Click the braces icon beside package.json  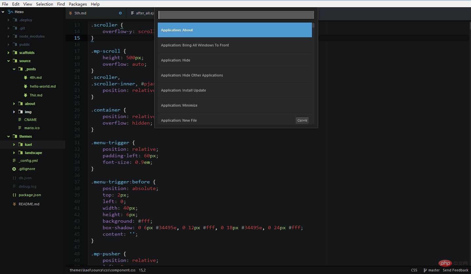point(14,195)
